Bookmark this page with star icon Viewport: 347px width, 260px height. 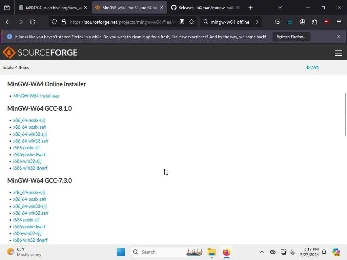coord(192,22)
